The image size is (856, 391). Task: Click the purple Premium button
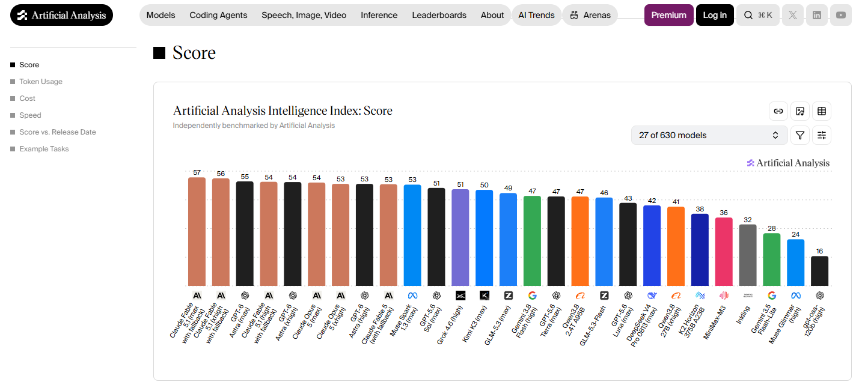tap(669, 15)
